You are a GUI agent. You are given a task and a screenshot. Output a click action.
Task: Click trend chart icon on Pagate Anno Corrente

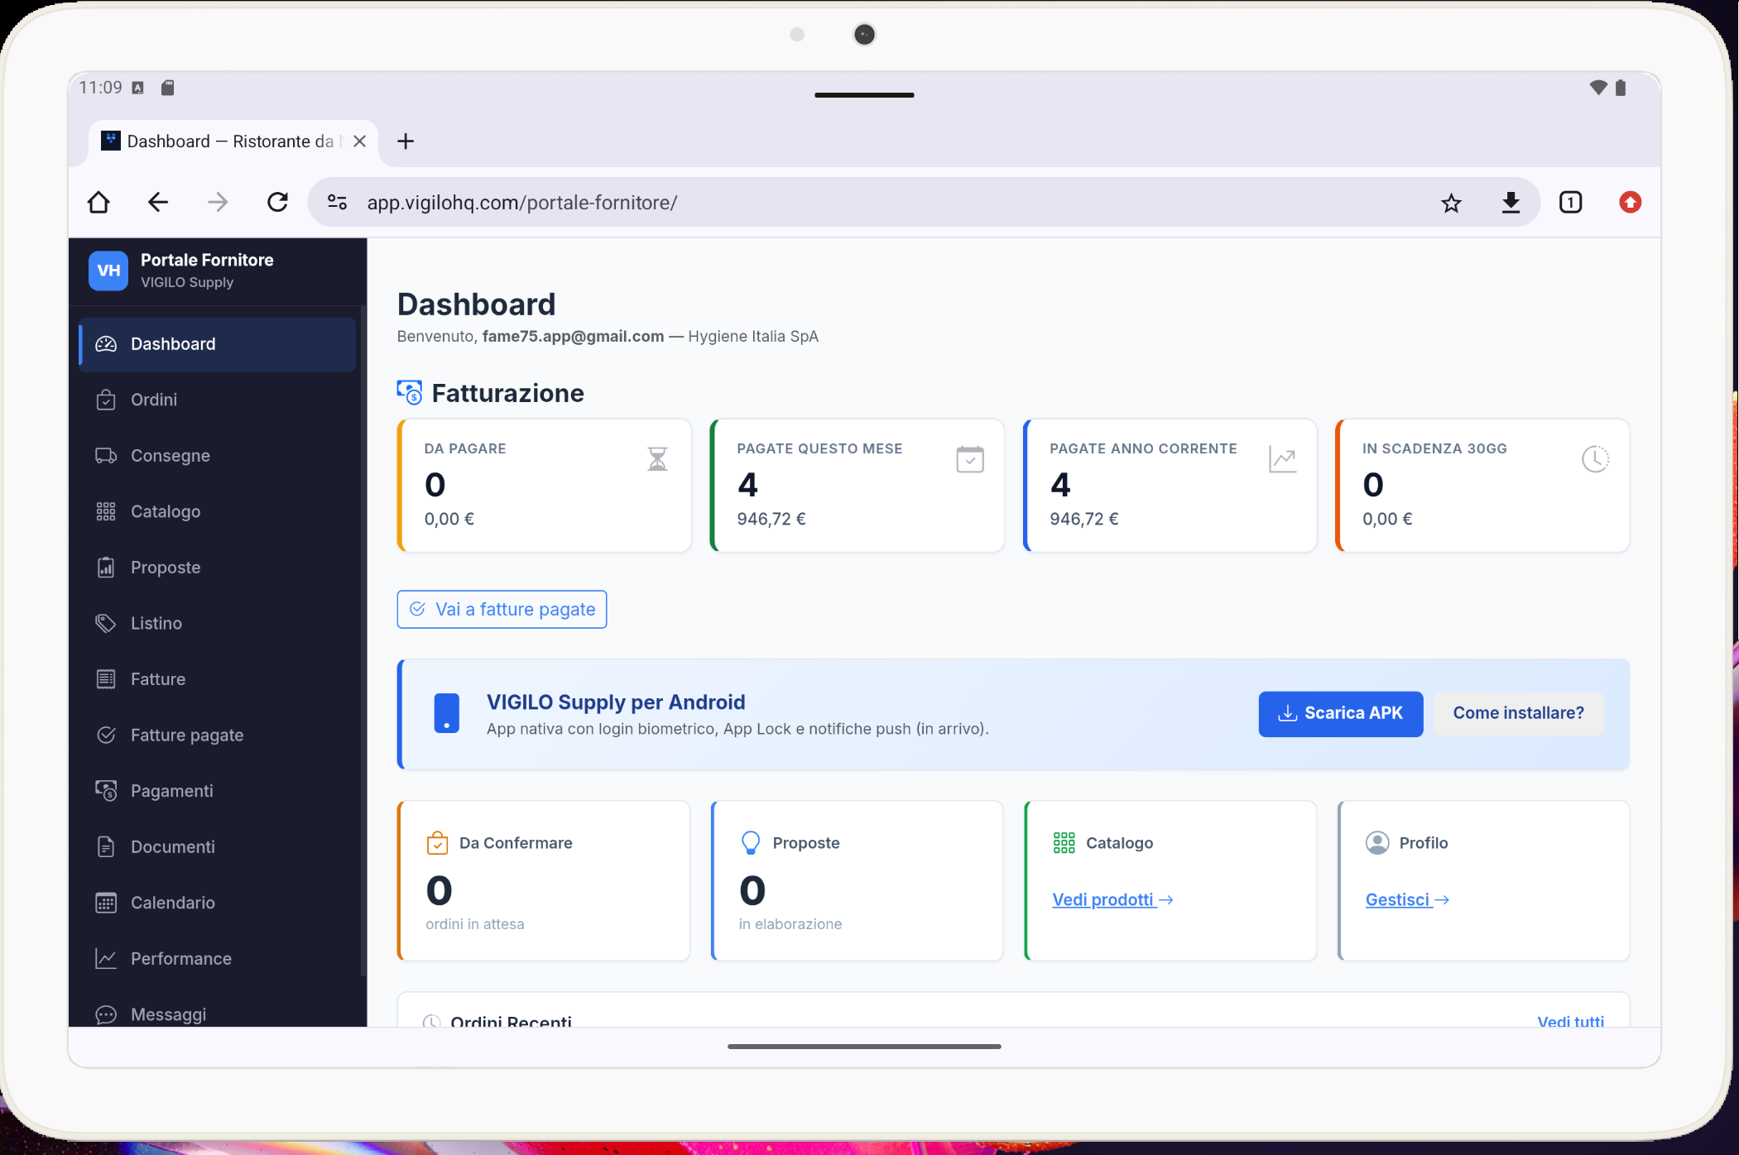1282,459
